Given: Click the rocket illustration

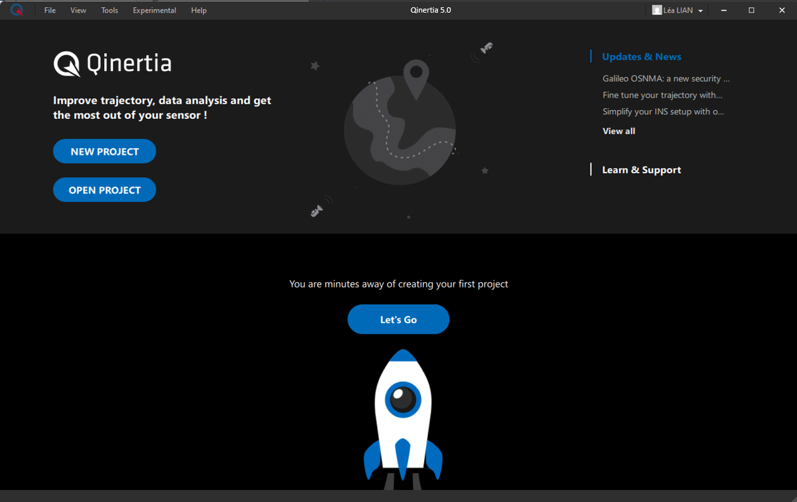Looking at the screenshot, I should click(x=403, y=418).
